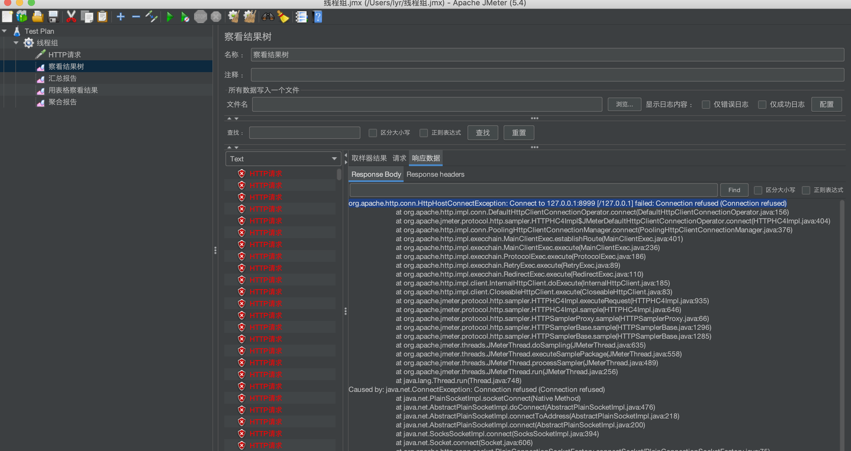Click the 'Caused by: java.net.ConnectException' line

476,389
